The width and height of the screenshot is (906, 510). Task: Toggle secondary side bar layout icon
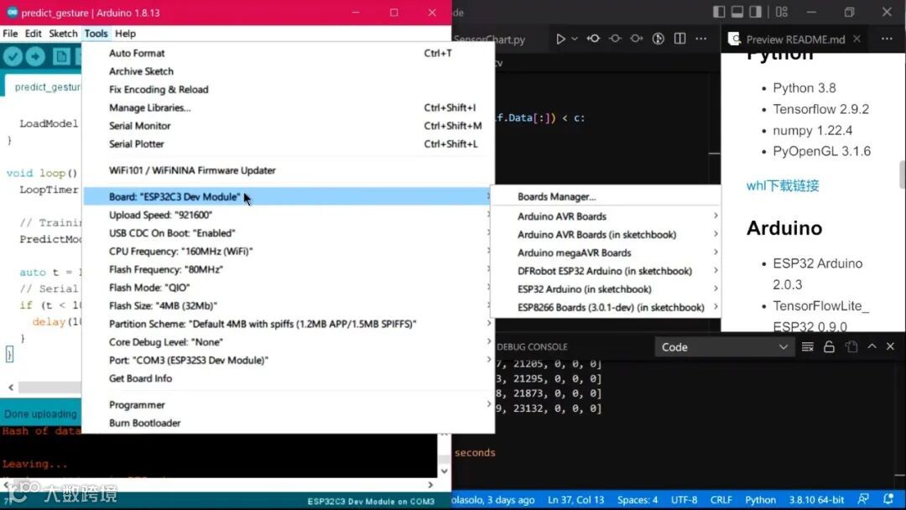755,12
